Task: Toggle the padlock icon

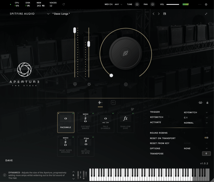Action: point(207,103)
